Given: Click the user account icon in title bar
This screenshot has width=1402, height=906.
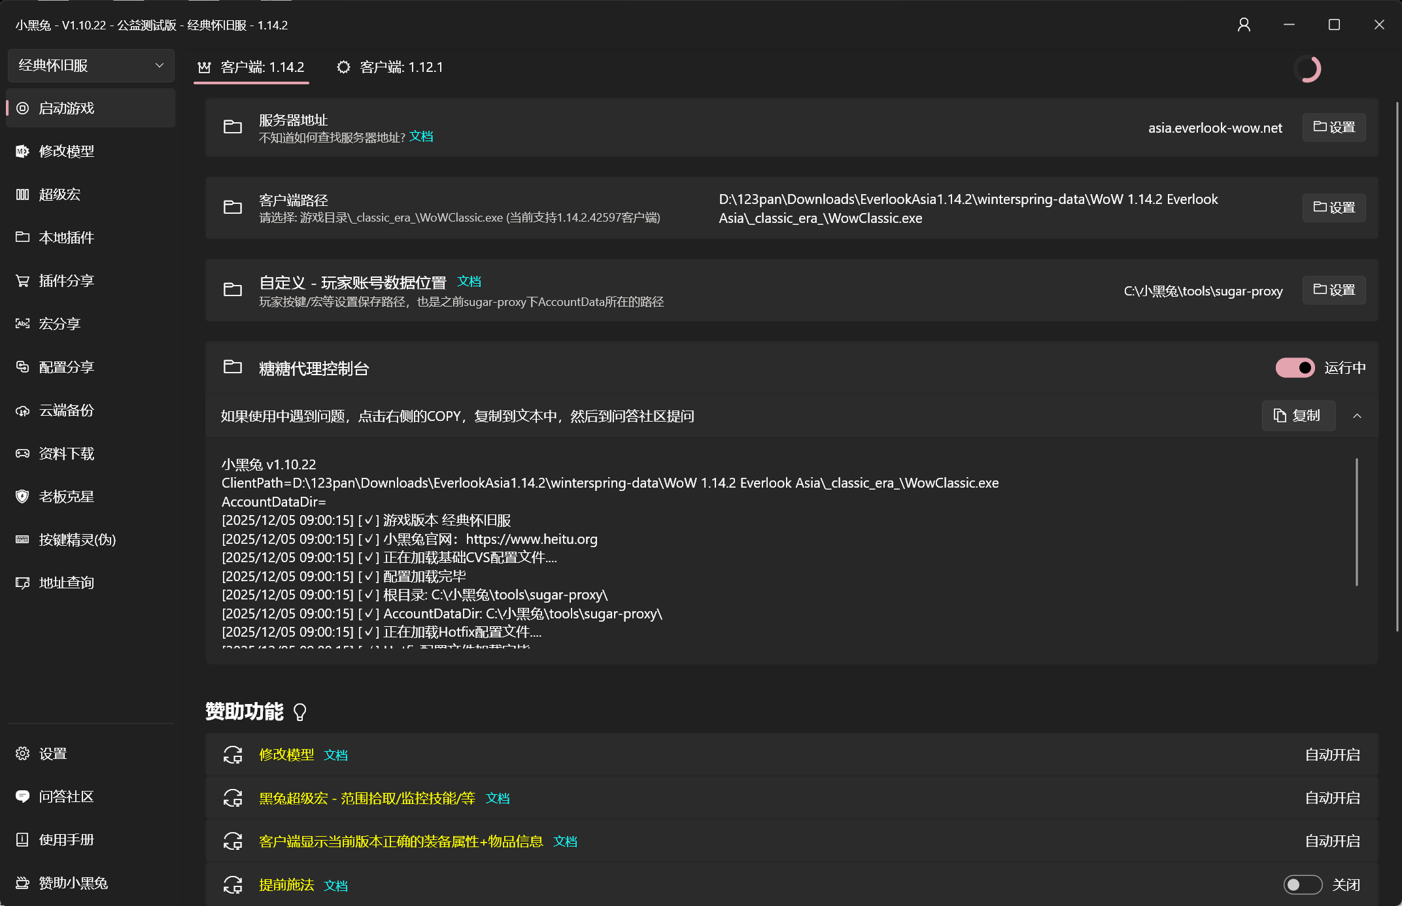Looking at the screenshot, I should tap(1244, 25).
